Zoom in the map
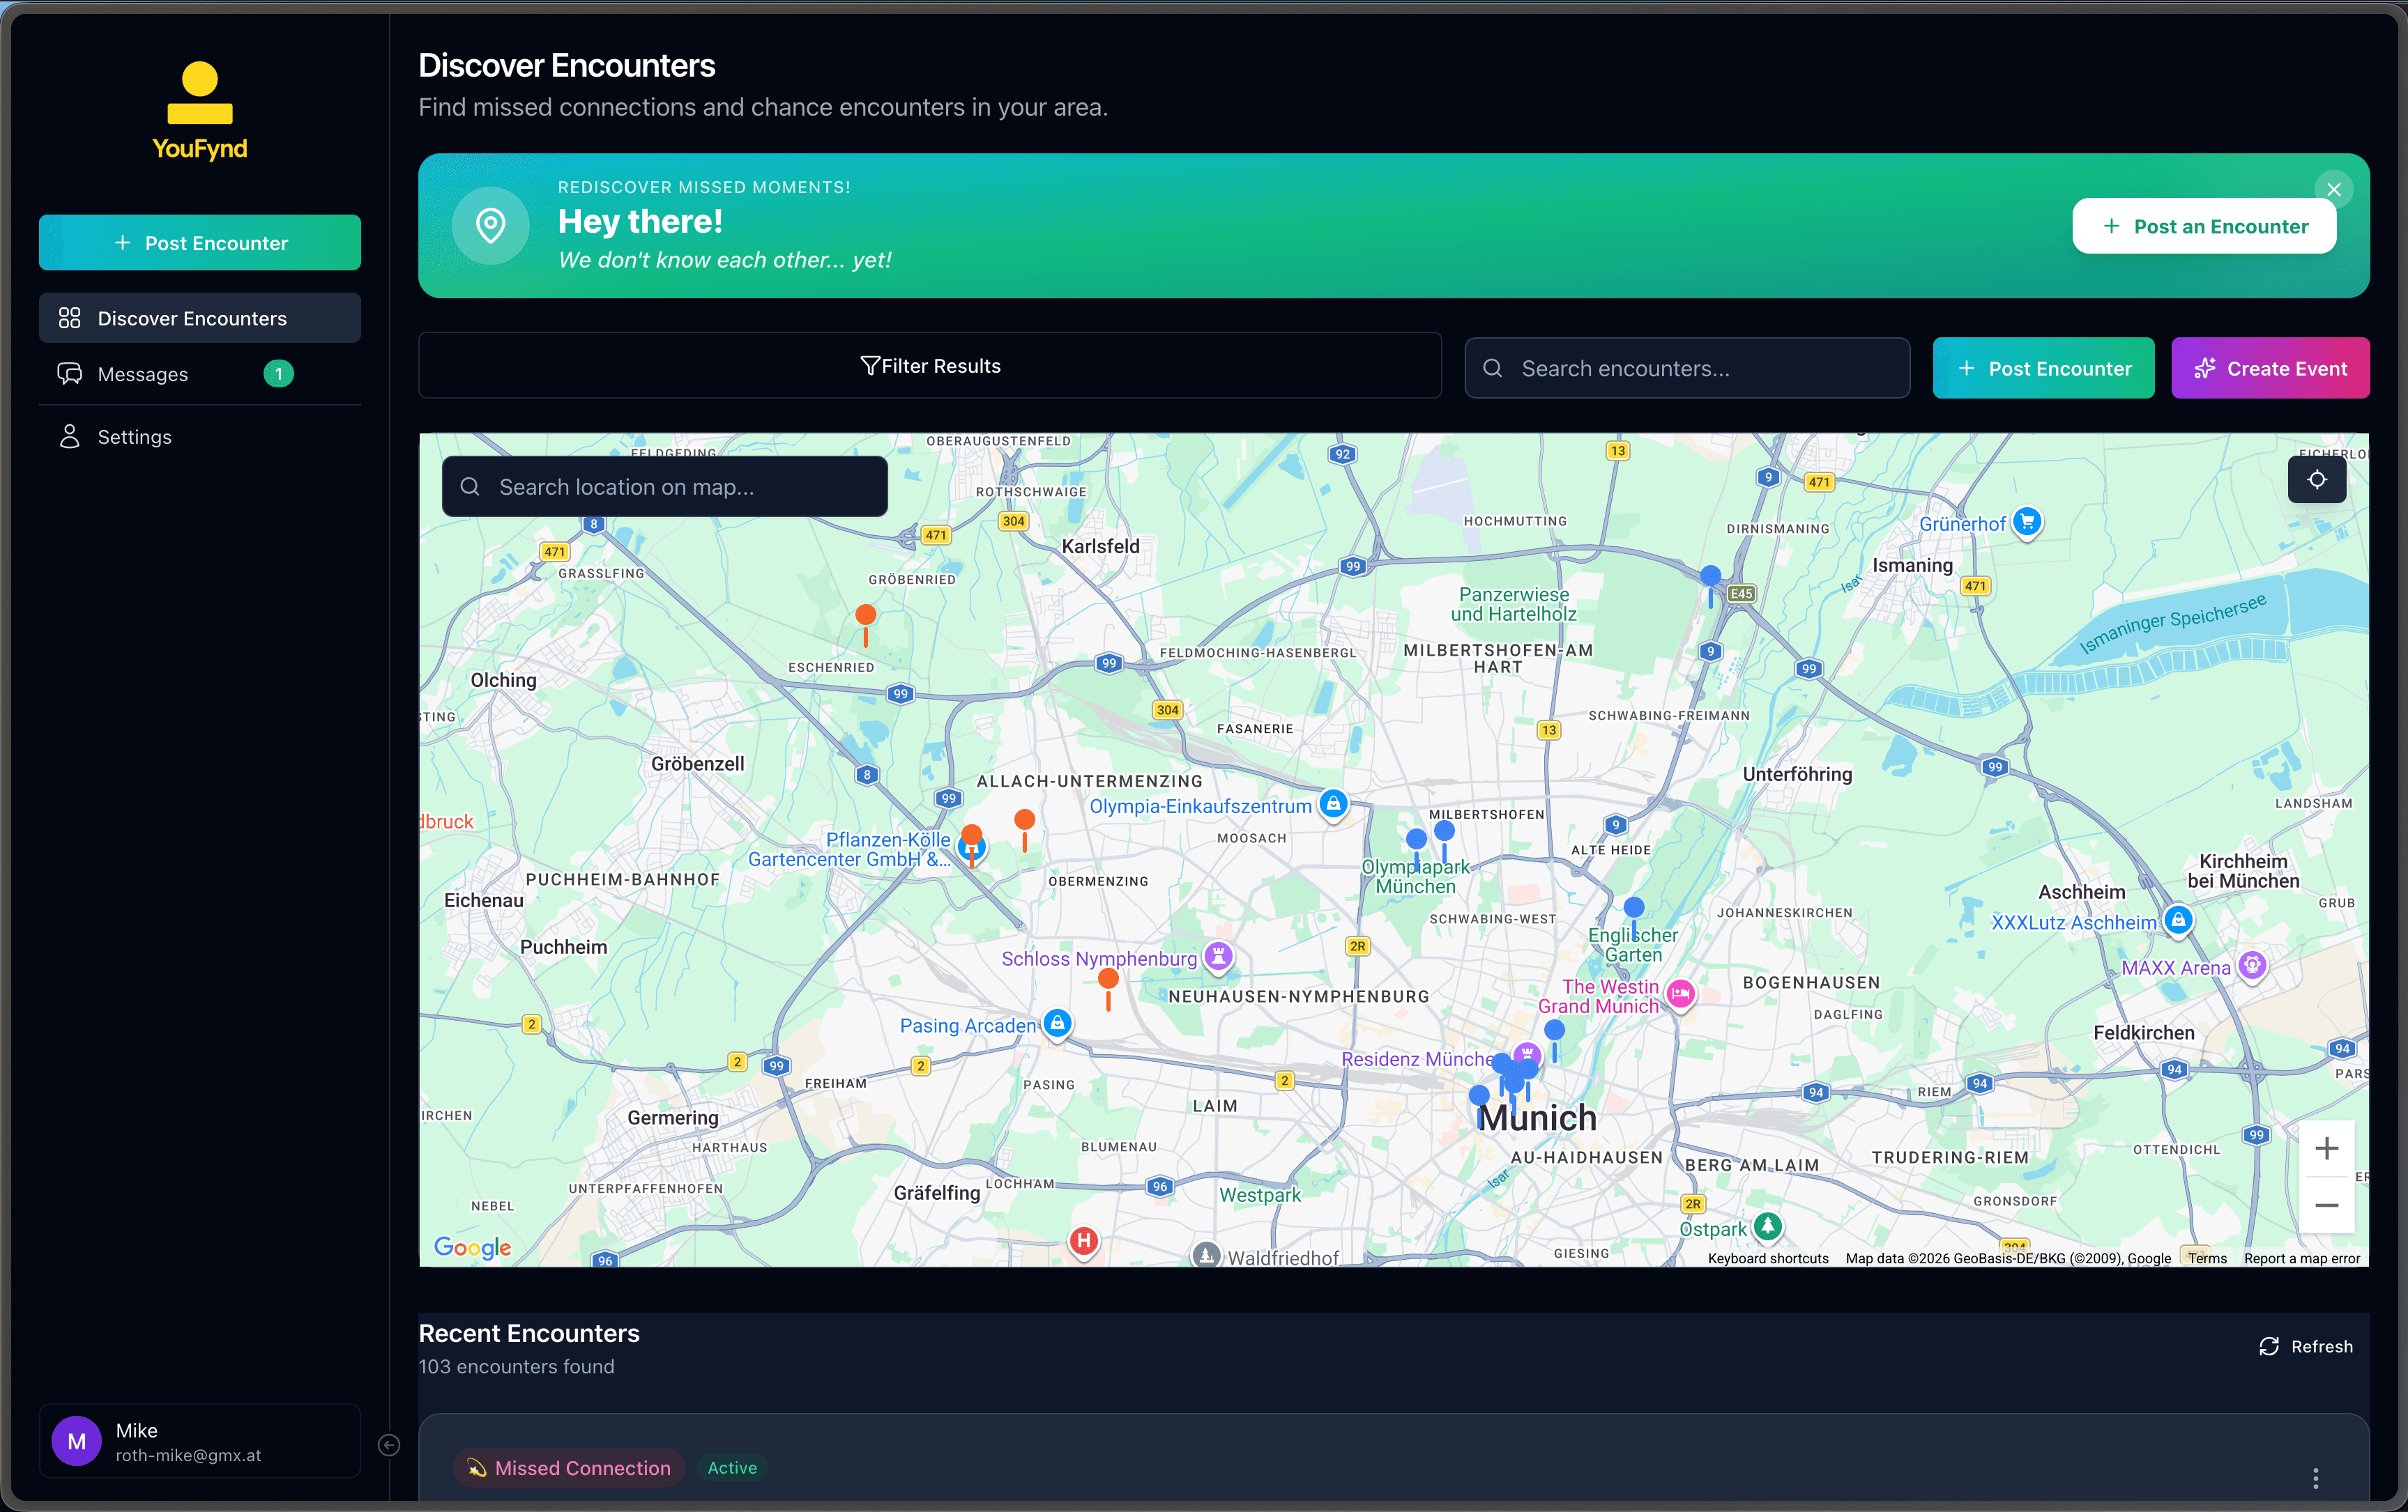 coord(2327,1148)
